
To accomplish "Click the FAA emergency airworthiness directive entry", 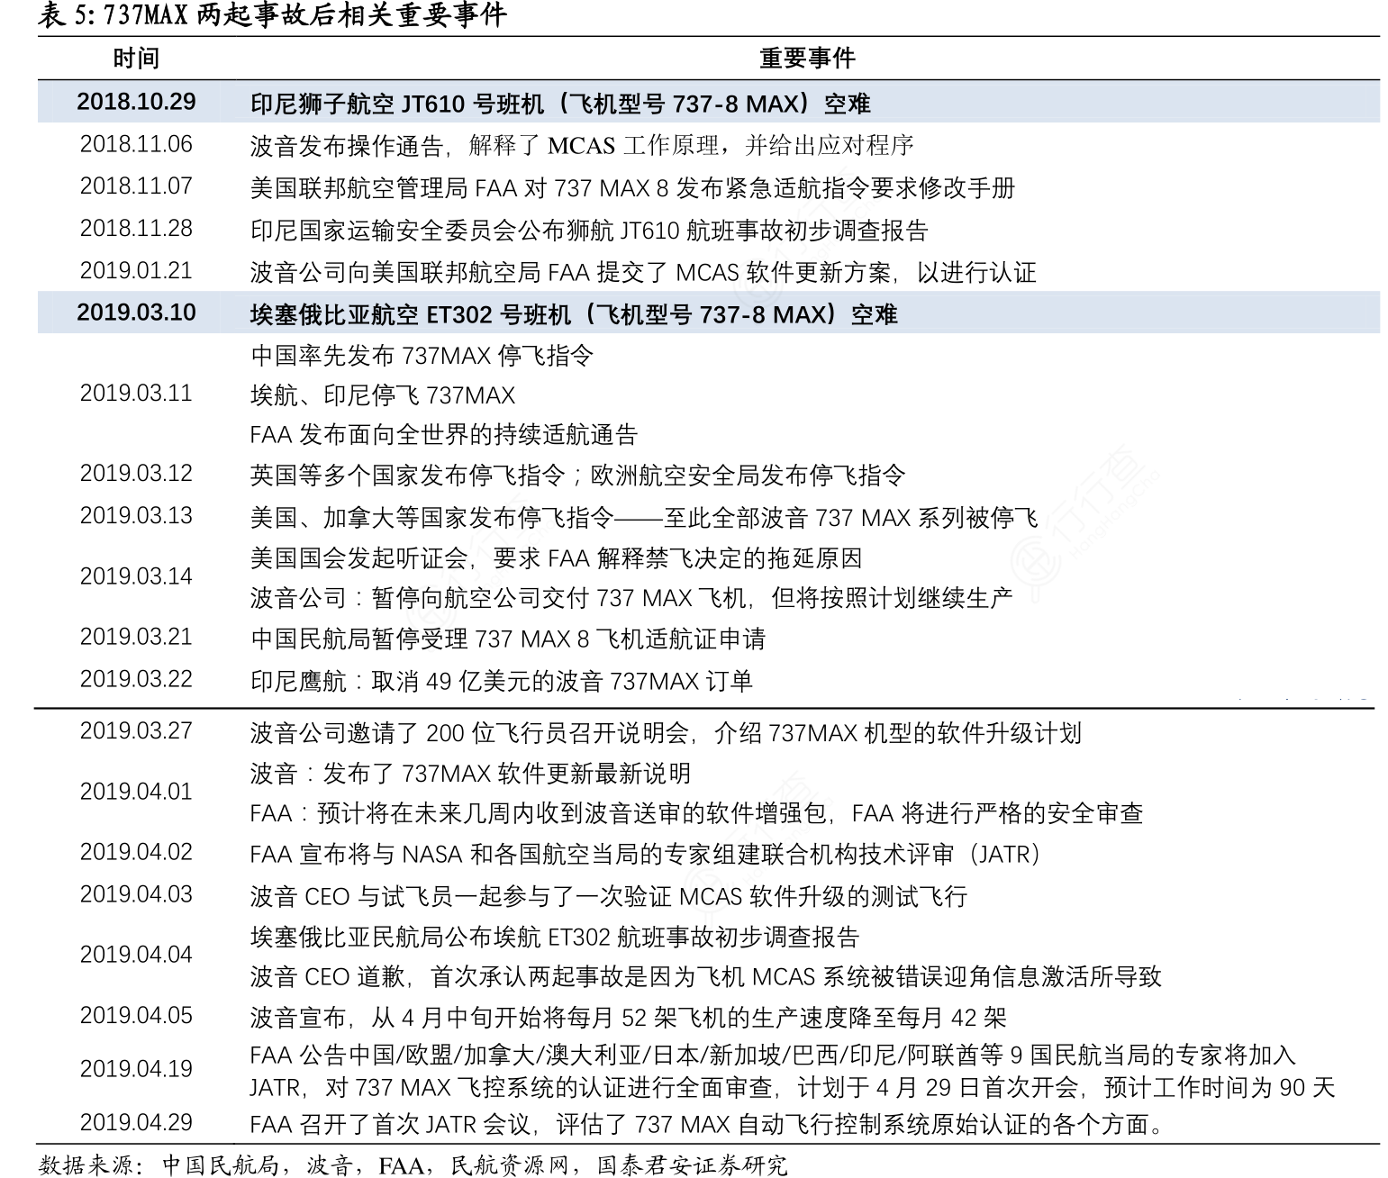I will [x=631, y=188].
